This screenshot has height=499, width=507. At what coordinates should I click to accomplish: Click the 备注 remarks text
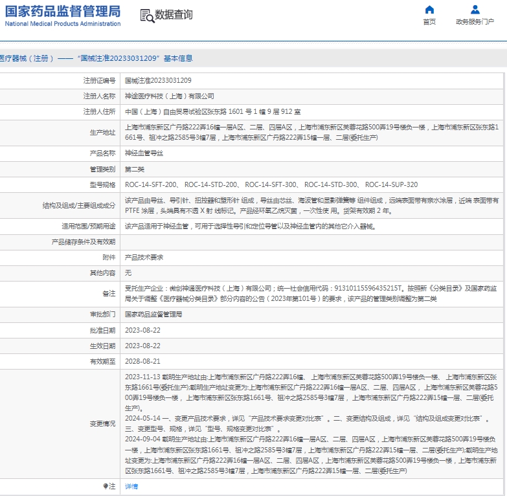pos(311,293)
